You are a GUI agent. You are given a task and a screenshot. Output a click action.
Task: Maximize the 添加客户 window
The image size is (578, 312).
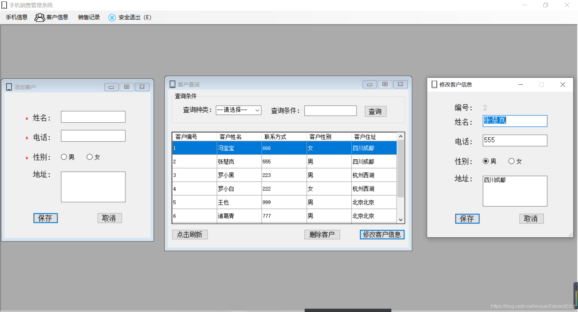(x=127, y=87)
